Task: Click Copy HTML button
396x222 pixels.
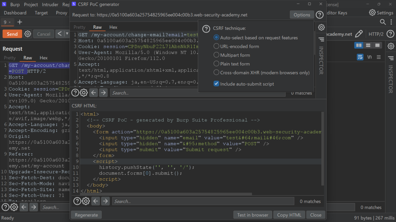Action: pos(289,215)
